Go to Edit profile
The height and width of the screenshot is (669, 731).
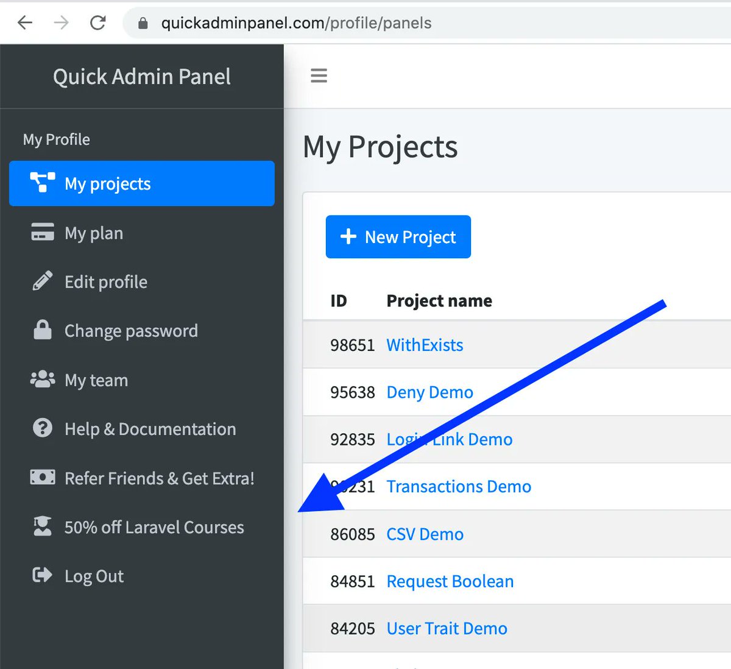[142, 281]
